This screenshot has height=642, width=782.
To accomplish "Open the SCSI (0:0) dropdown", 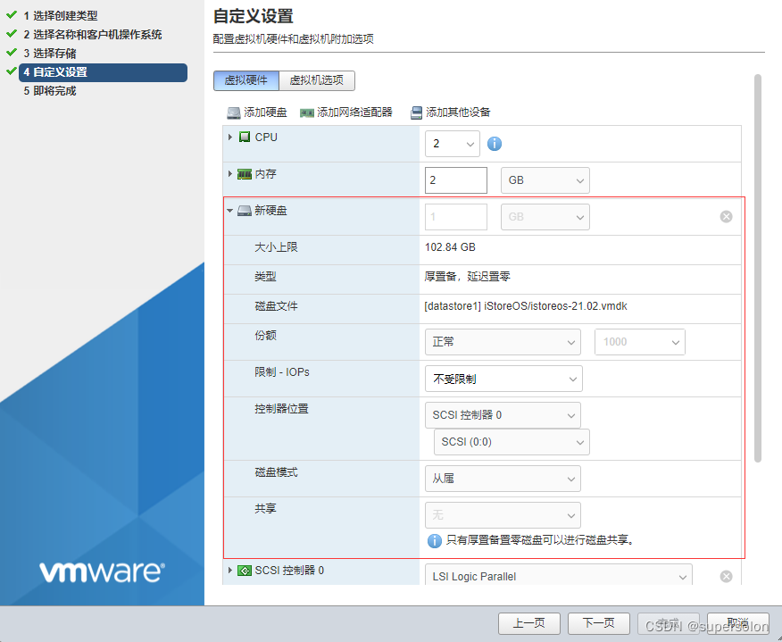I will [512, 442].
